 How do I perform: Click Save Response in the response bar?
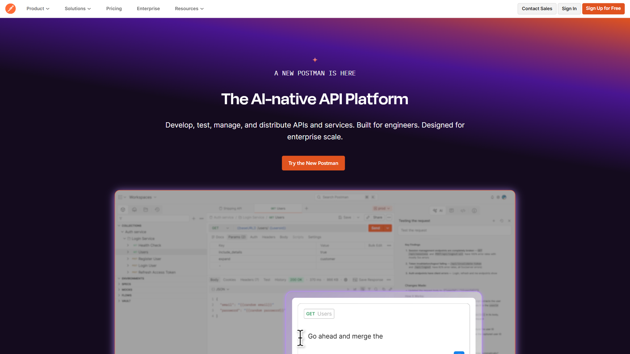tap(368, 280)
